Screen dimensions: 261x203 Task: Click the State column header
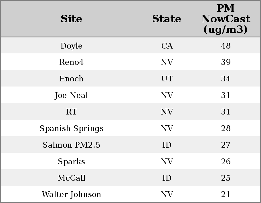[167, 19]
